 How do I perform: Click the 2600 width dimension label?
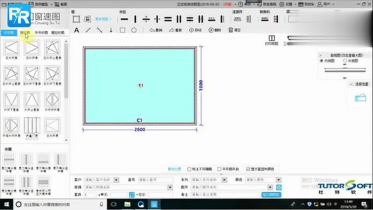point(139,130)
